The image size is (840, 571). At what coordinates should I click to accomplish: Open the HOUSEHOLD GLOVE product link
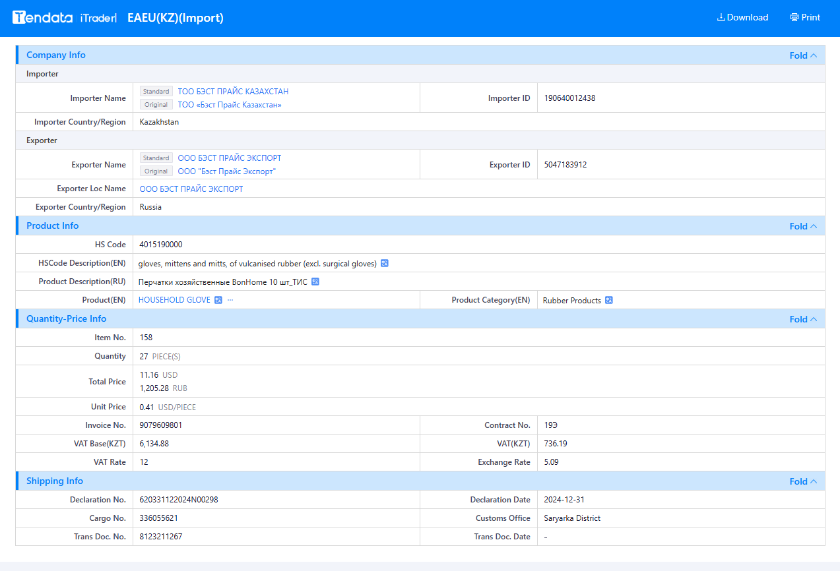coord(174,300)
